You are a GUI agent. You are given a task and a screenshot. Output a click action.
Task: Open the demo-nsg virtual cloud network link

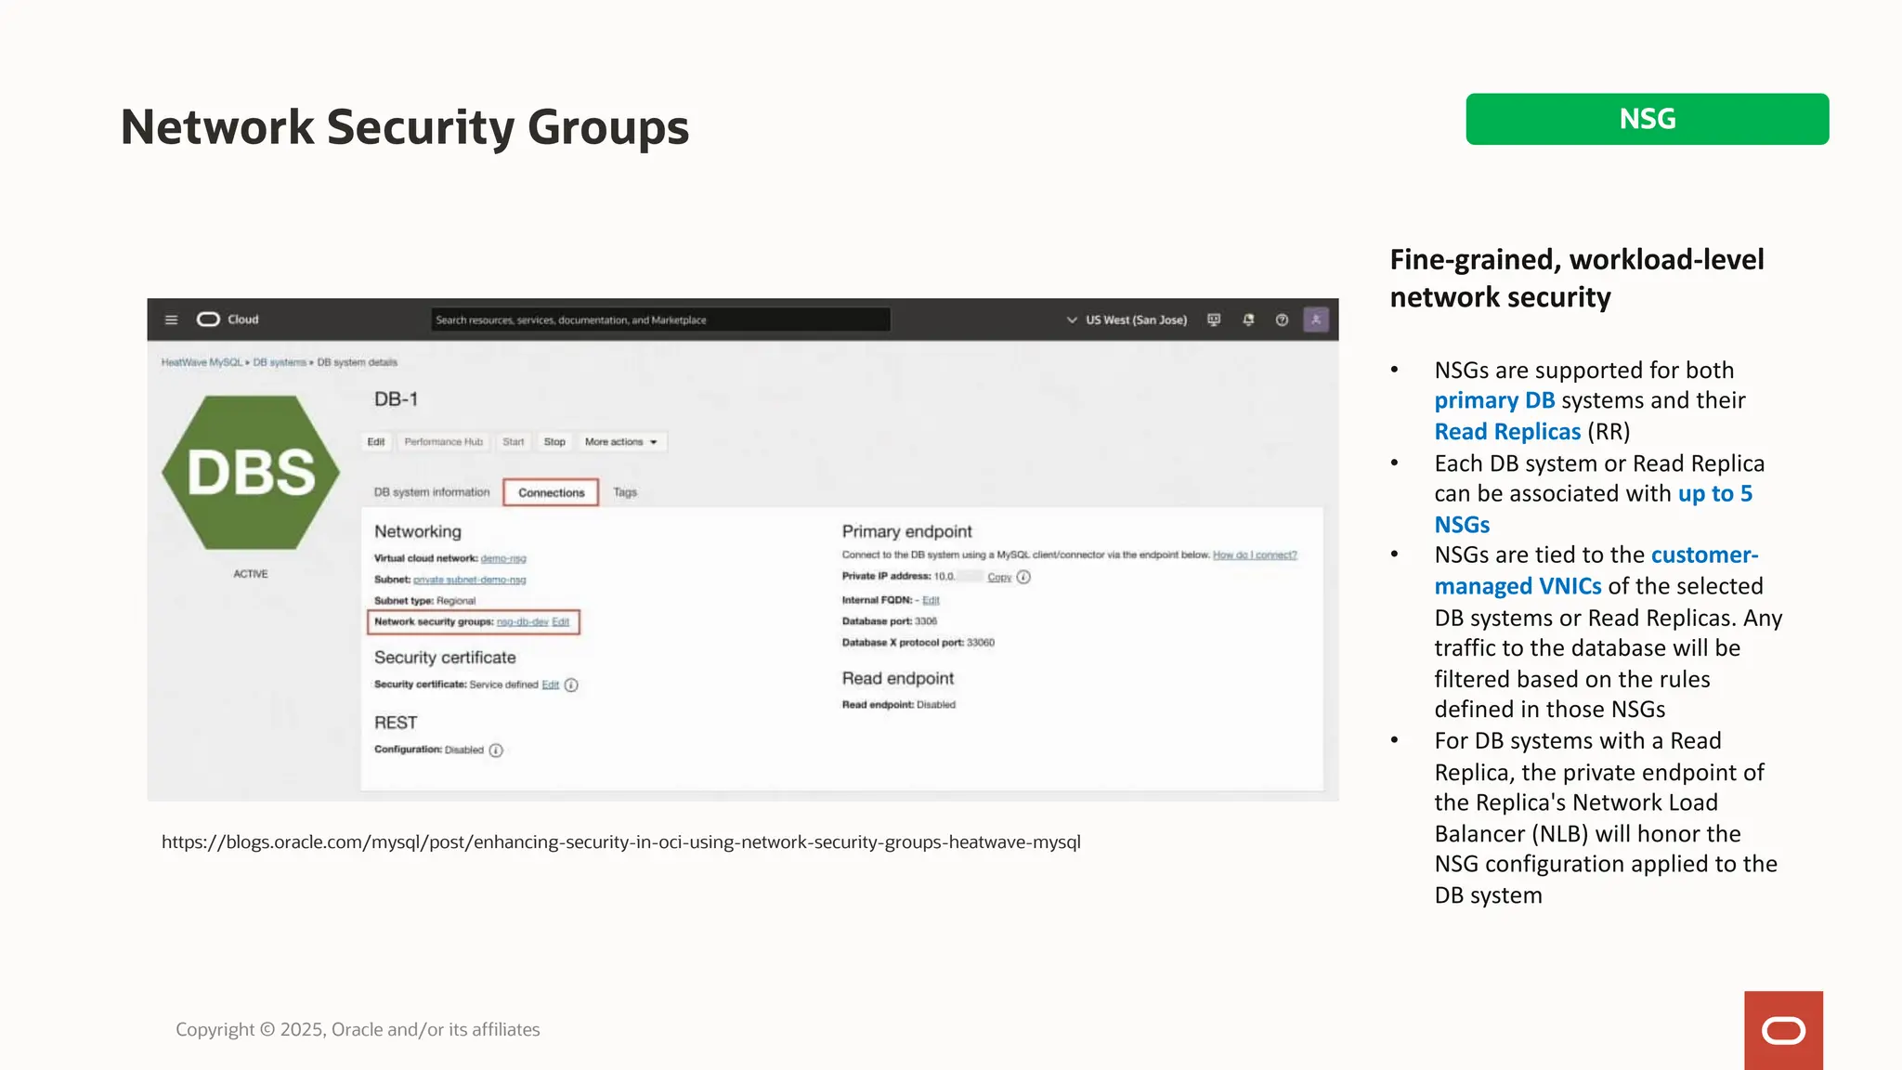[503, 558]
